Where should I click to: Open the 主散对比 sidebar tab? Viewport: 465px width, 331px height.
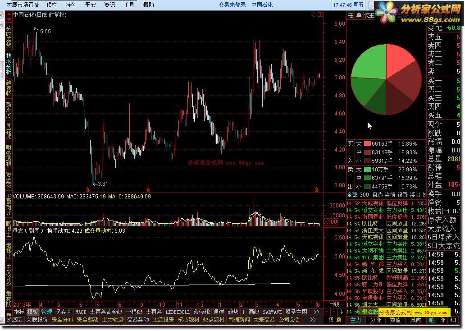pos(9,205)
